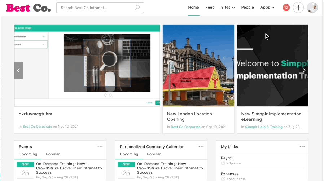324x181 pixels.
Task: Open the Payroll link
Action: (x=227, y=158)
